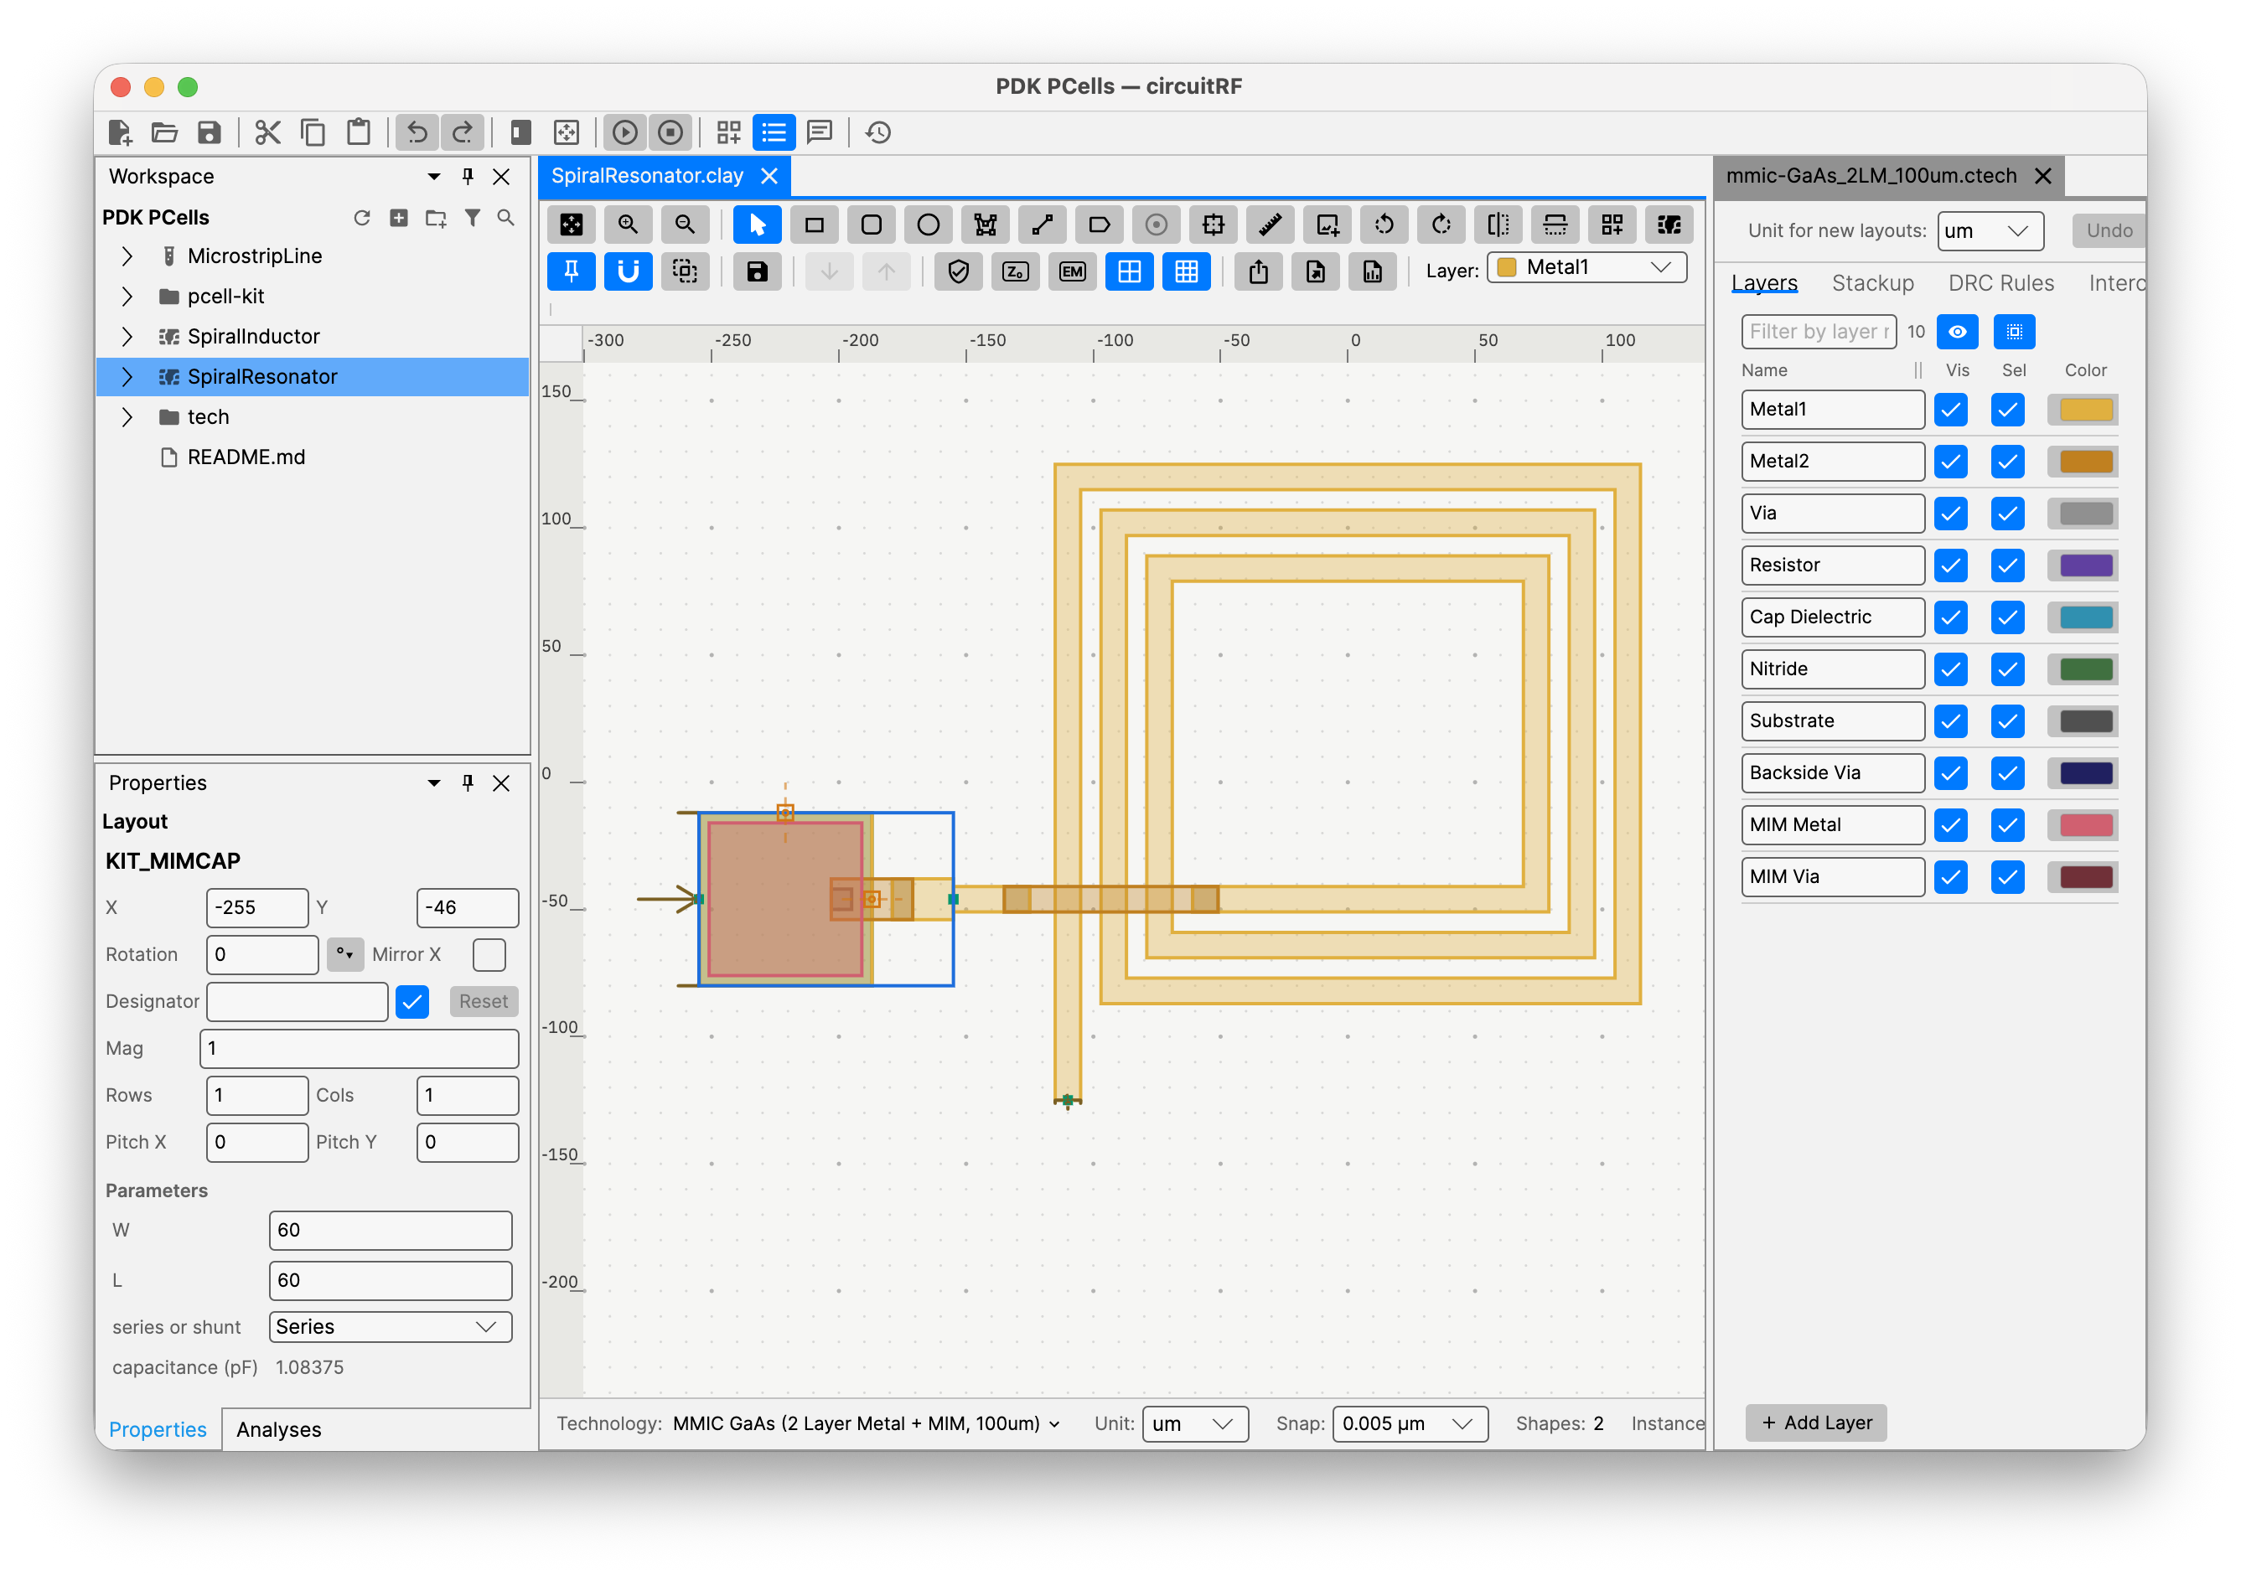Click the zoom in magnifier icon
This screenshot has height=1575, width=2241.
[x=628, y=225]
